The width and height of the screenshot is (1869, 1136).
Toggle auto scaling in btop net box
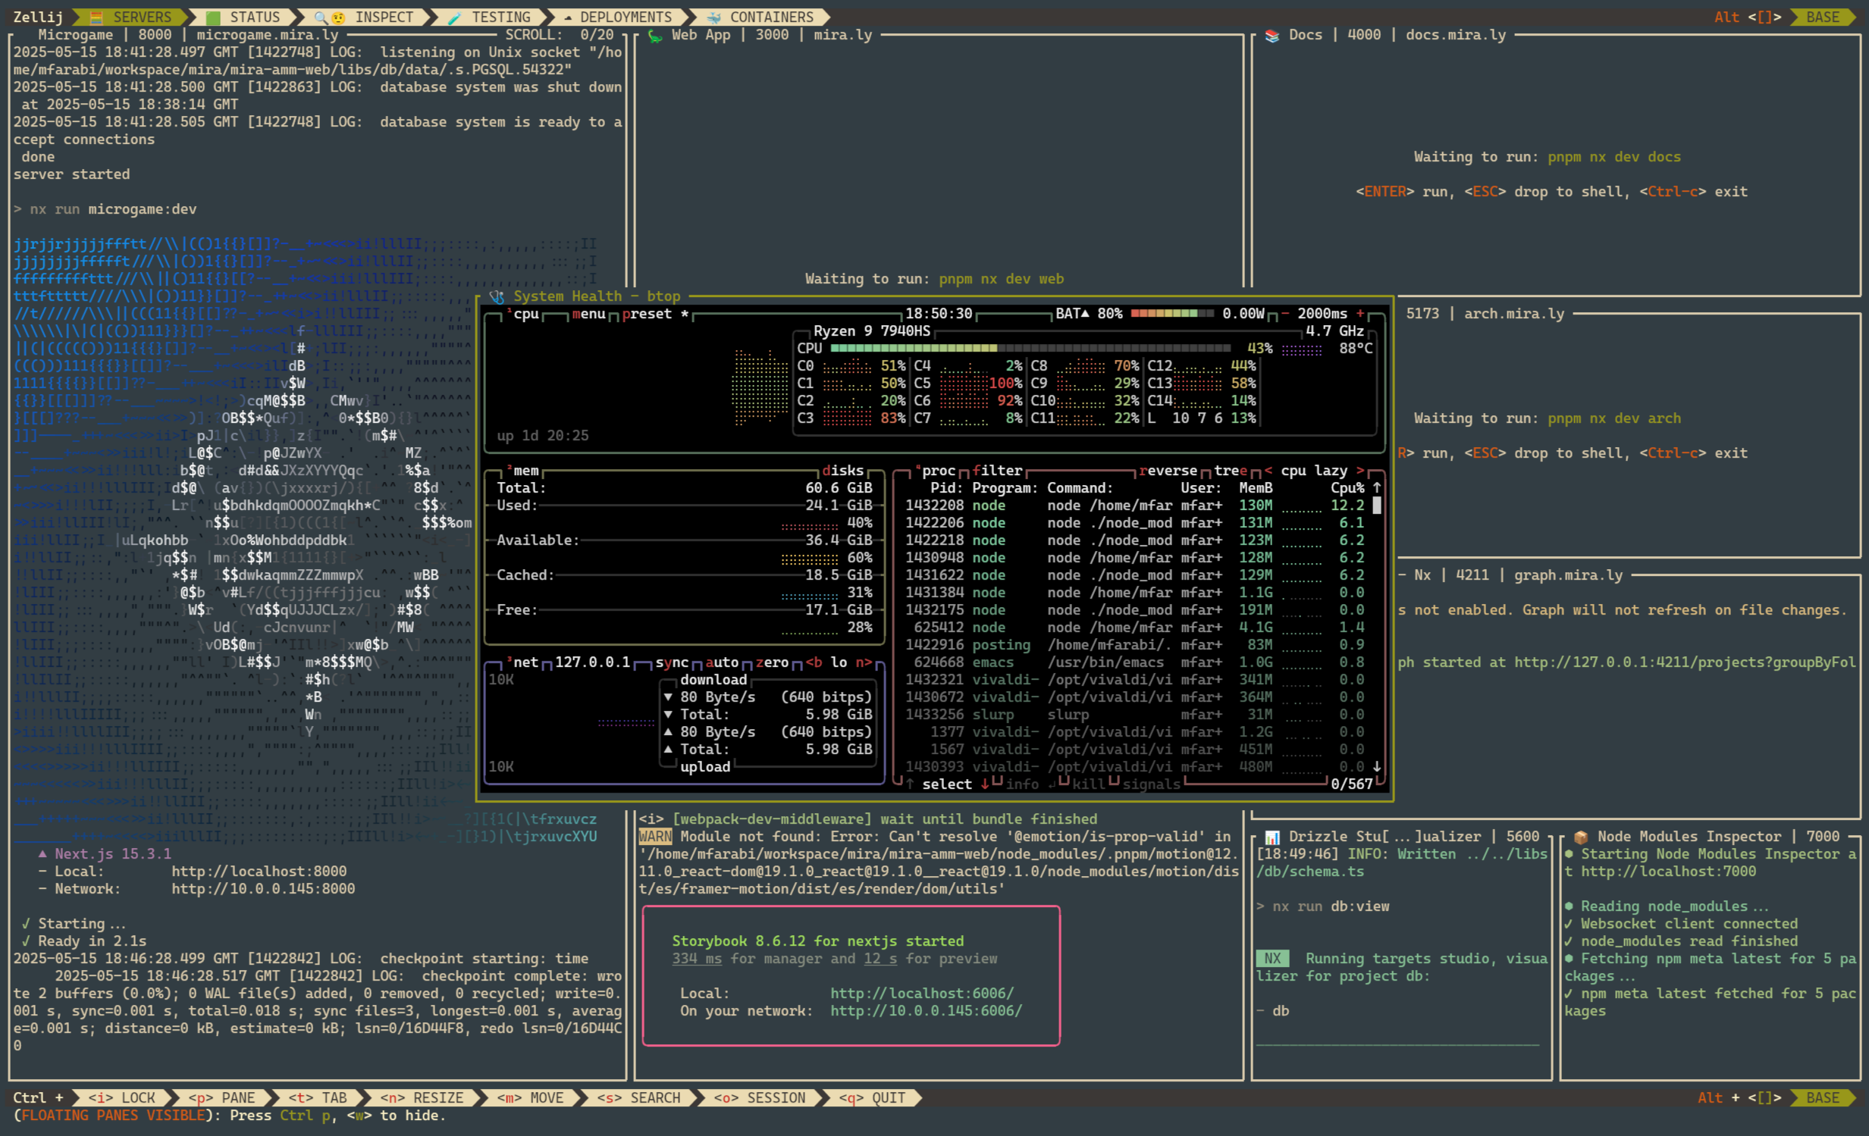721,663
